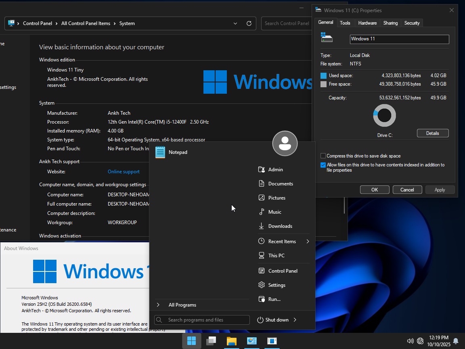This screenshot has width=465, height=349.
Task: Refresh the Control Panel address bar
Action: (x=249, y=23)
